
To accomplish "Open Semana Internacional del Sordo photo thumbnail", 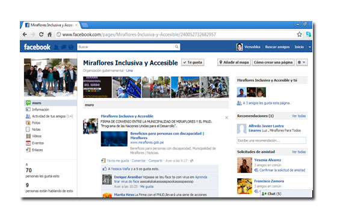I will pos(97,87).
